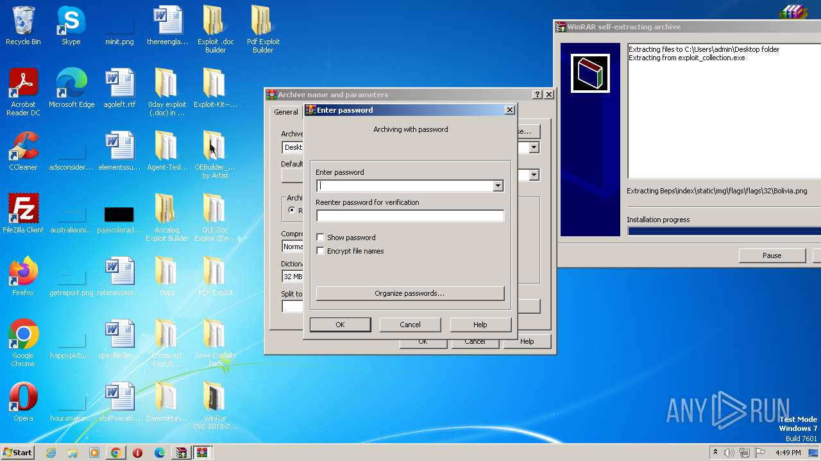Screen dimensions: 821x461
Task: Open the Enter password dropdown arrow
Action: pyautogui.click(x=498, y=186)
